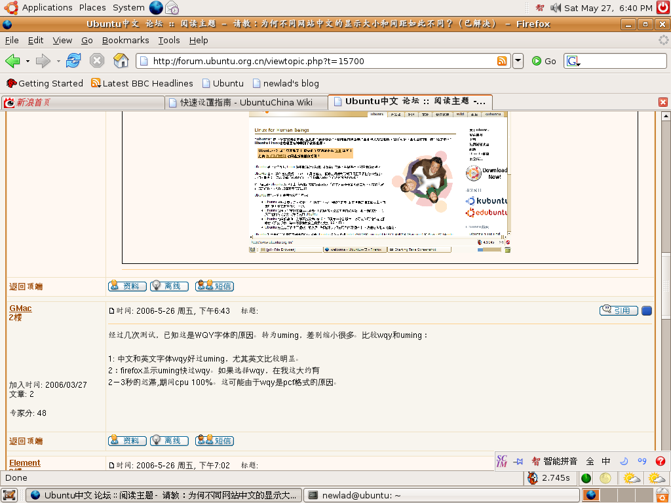This screenshot has width=671, height=503.
Task: Open the Forward button history dropdown arrow
Action: tap(58, 61)
